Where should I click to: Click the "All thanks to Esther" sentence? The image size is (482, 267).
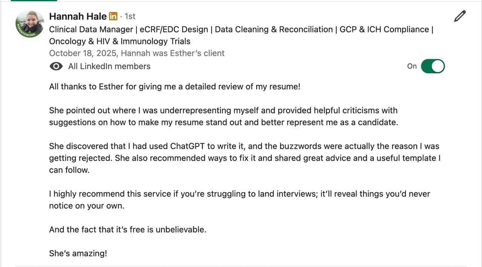tap(175, 87)
